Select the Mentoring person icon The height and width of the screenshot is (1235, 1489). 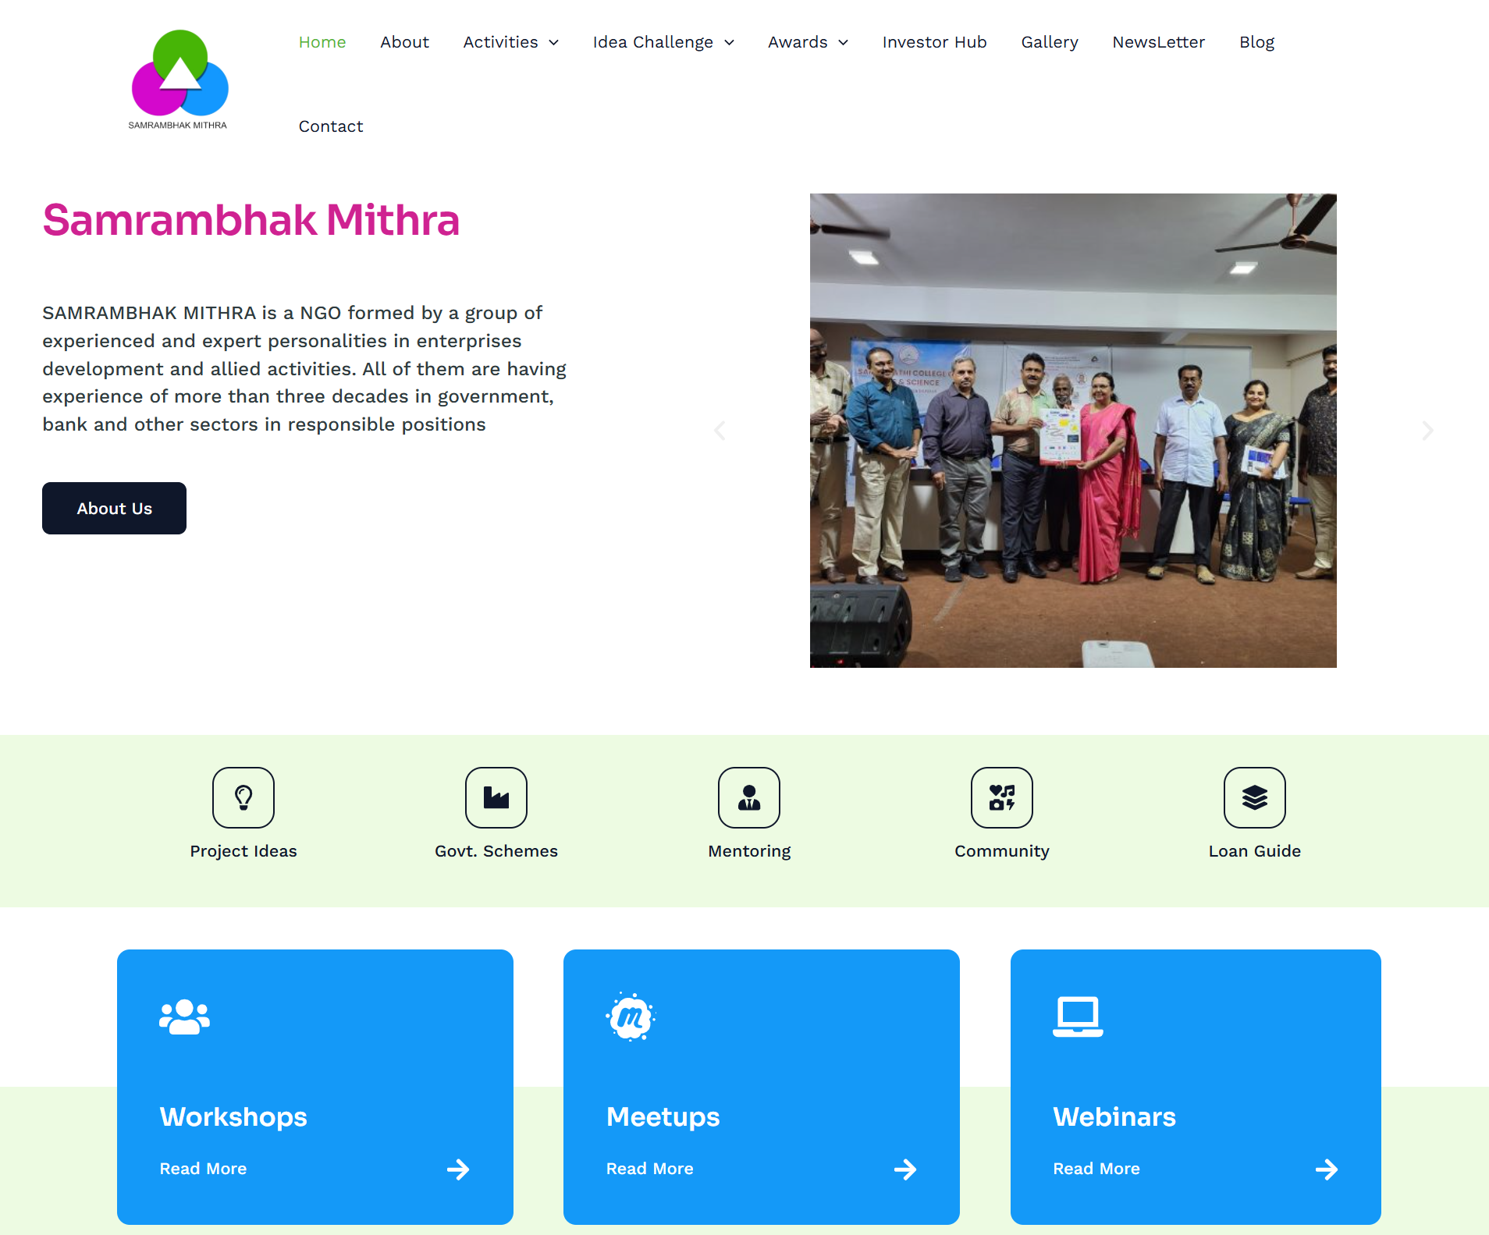pyautogui.click(x=749, y=797)
